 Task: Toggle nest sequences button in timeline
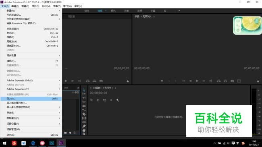[91, 100]
